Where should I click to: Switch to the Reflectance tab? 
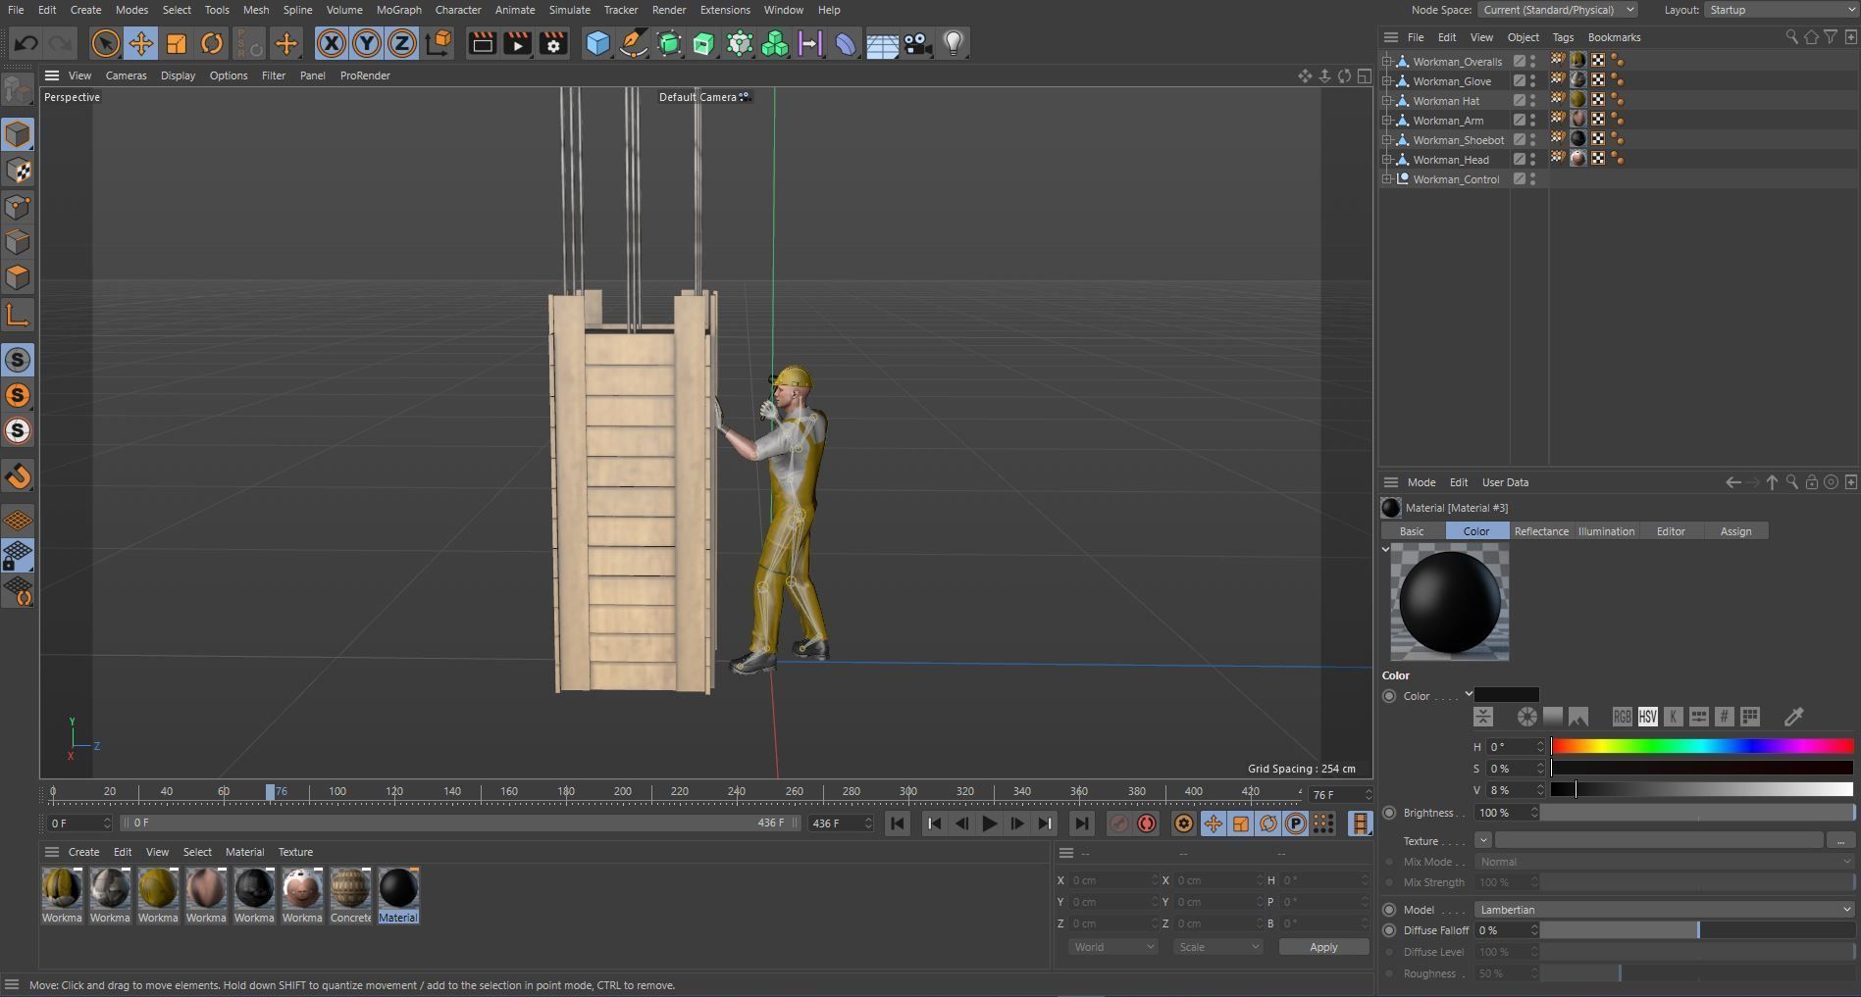pos(1540,531)
